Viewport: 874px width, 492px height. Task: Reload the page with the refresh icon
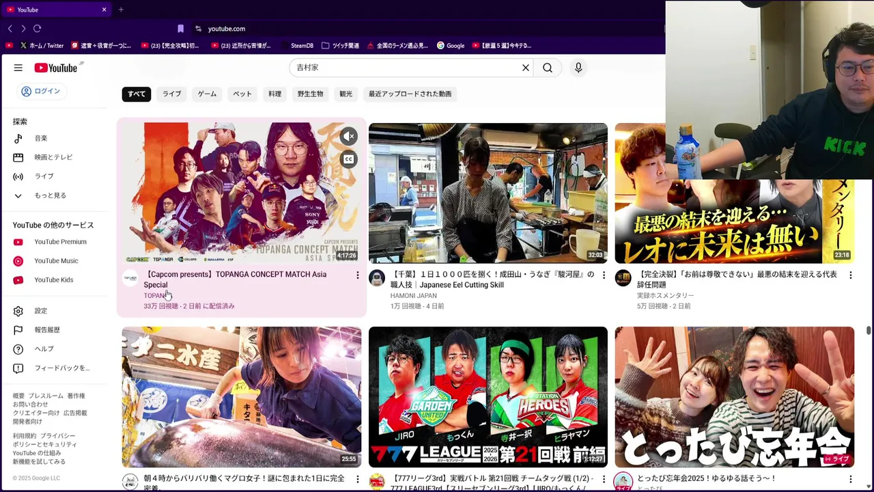[37, 29]
